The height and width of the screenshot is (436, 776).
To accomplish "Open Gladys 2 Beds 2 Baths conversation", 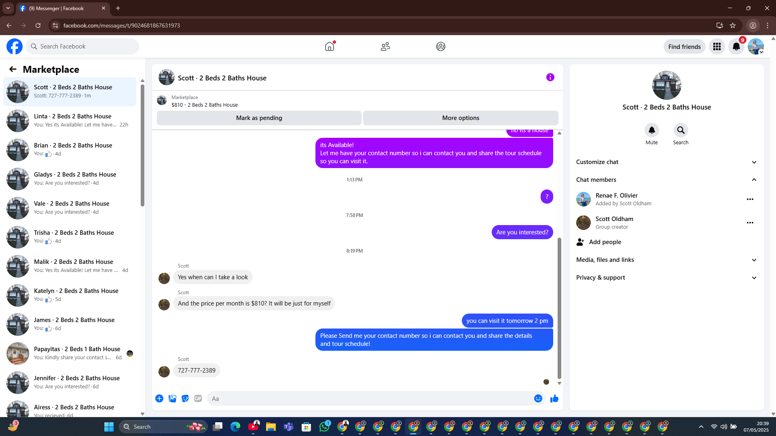I will 70,179.
